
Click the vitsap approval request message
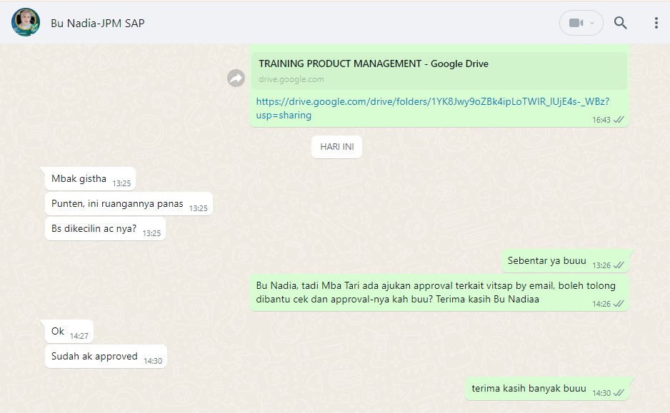(x=435, y=292)
